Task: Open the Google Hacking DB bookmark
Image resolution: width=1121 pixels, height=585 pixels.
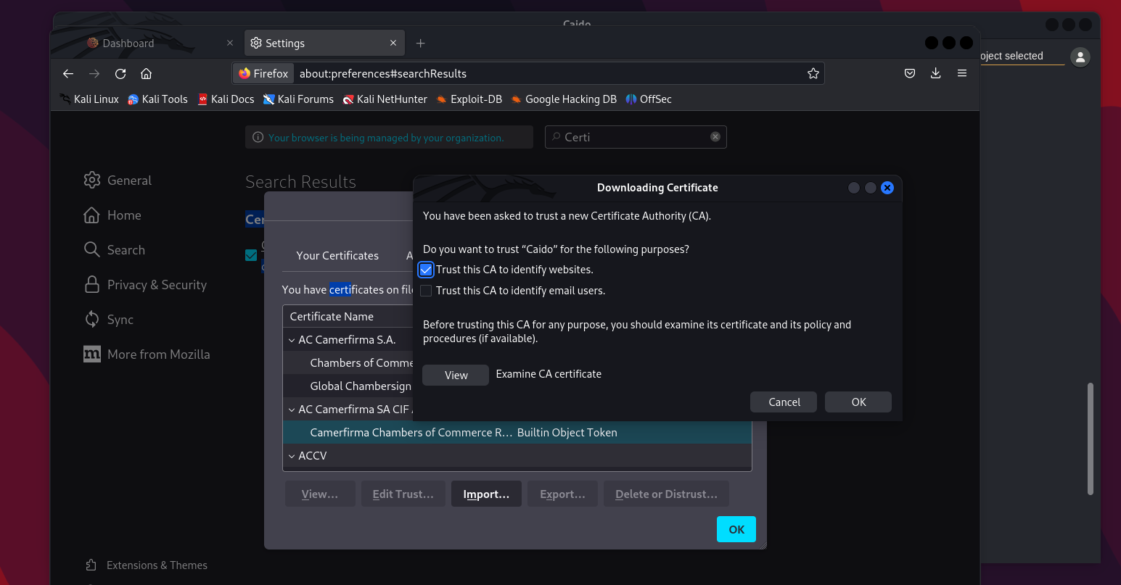Action: (x=564, y=99)
